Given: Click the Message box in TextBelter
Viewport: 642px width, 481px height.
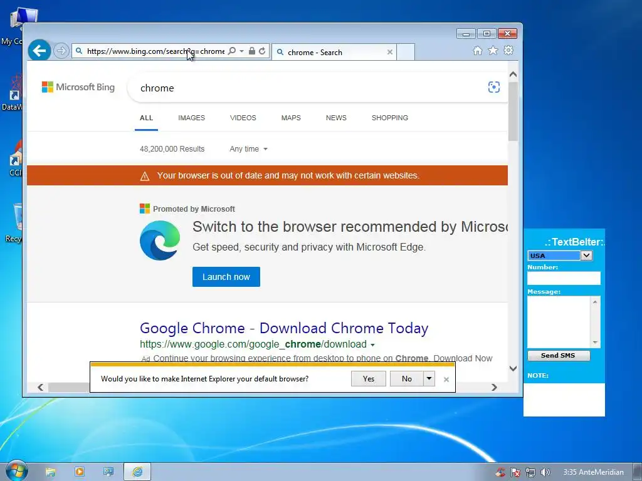Looking at the screenshot, I should 559,322.
